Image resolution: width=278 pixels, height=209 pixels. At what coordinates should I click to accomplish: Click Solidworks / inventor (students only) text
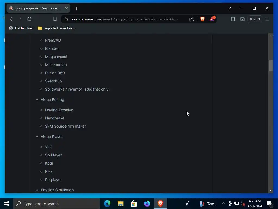point(77,89)
